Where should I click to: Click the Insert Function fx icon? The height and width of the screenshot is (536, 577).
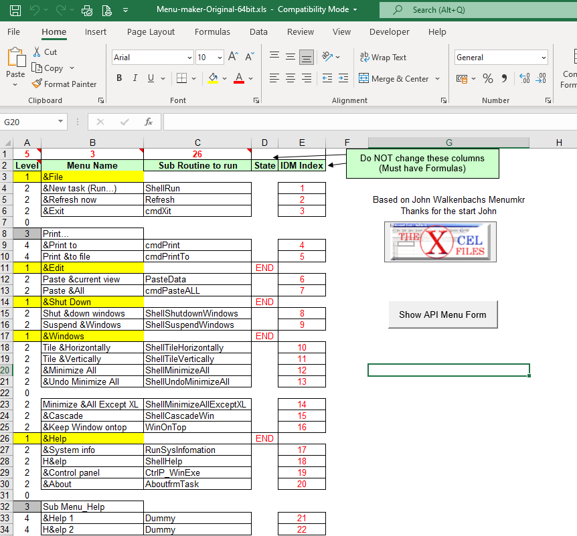(x=149, y=122)
